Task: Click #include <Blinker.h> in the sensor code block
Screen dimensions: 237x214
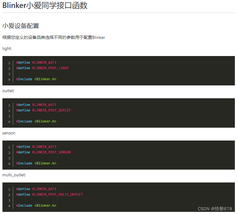Action: click(36, 163)
